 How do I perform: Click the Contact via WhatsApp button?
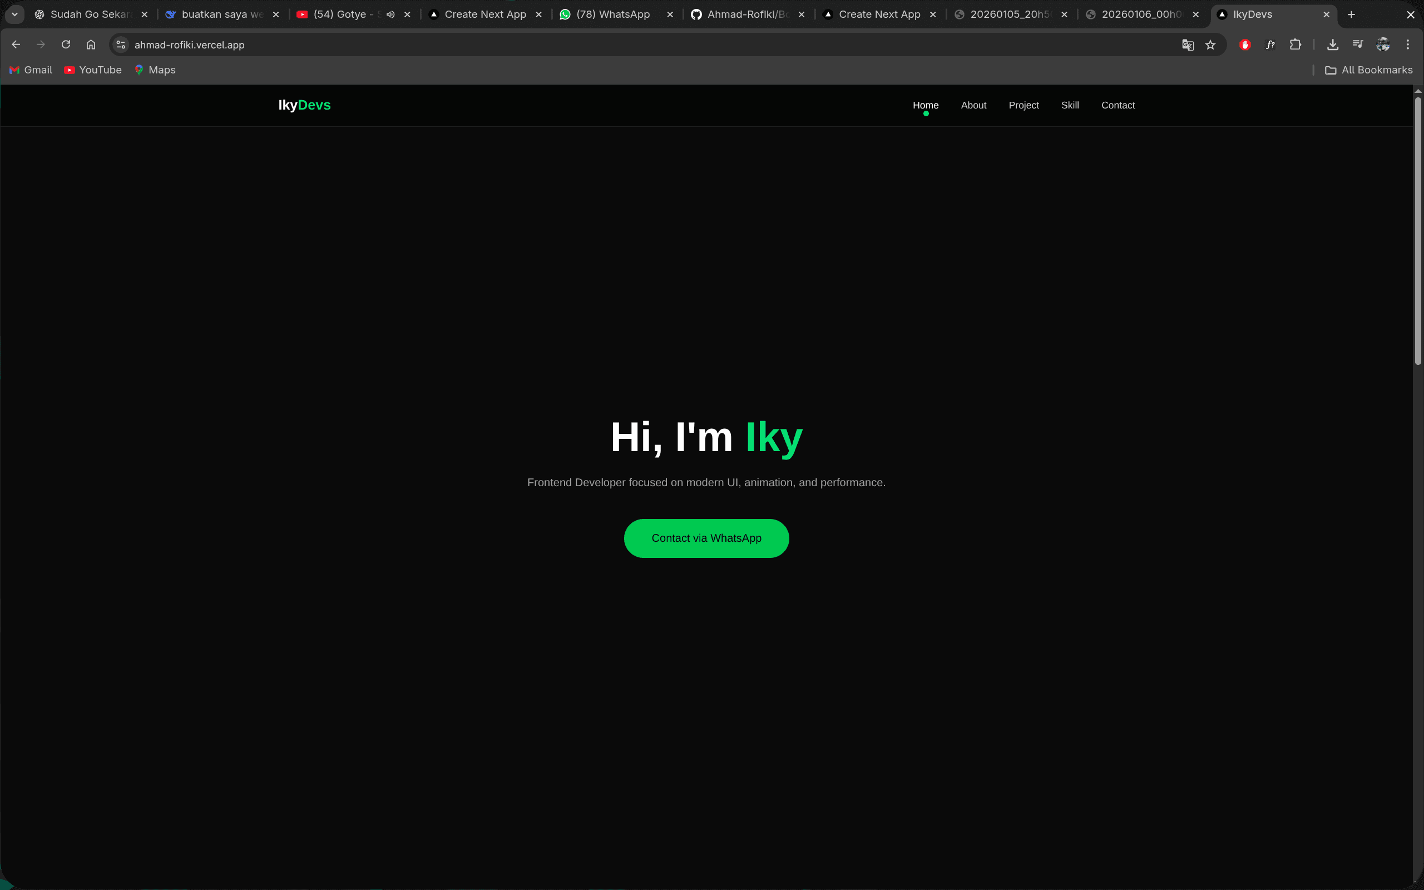(x=706, y=538)
